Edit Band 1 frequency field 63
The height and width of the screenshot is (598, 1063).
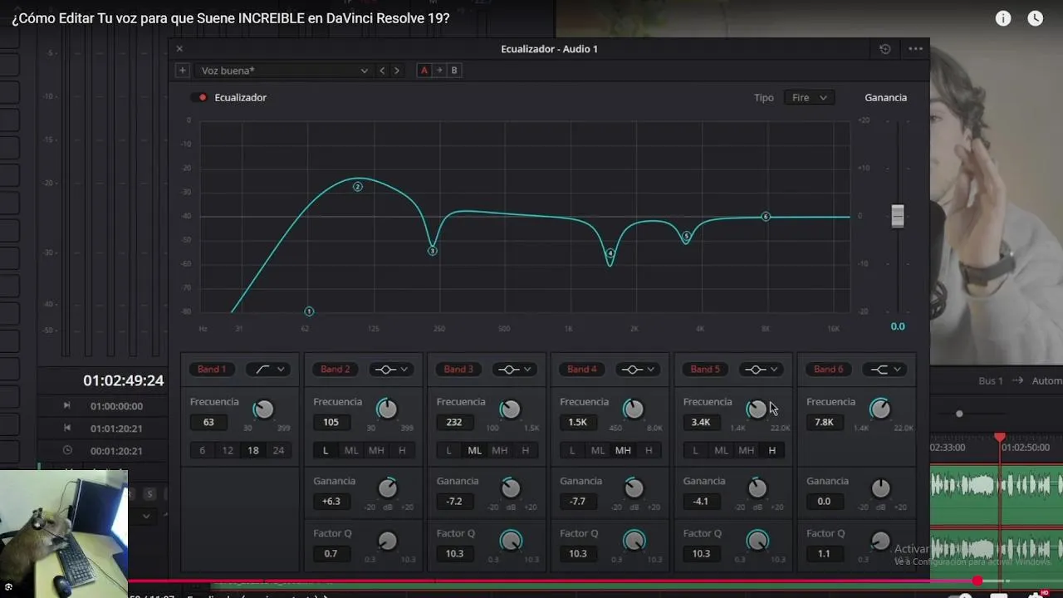point(208,422)
